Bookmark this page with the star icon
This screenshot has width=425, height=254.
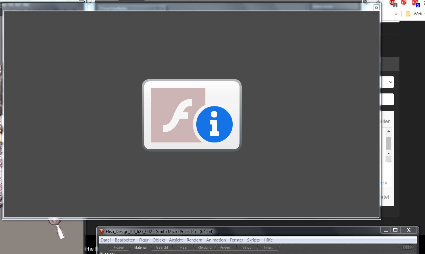point(378,2)
